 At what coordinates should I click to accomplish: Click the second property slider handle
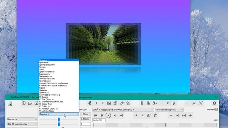[x=59, y=124]
